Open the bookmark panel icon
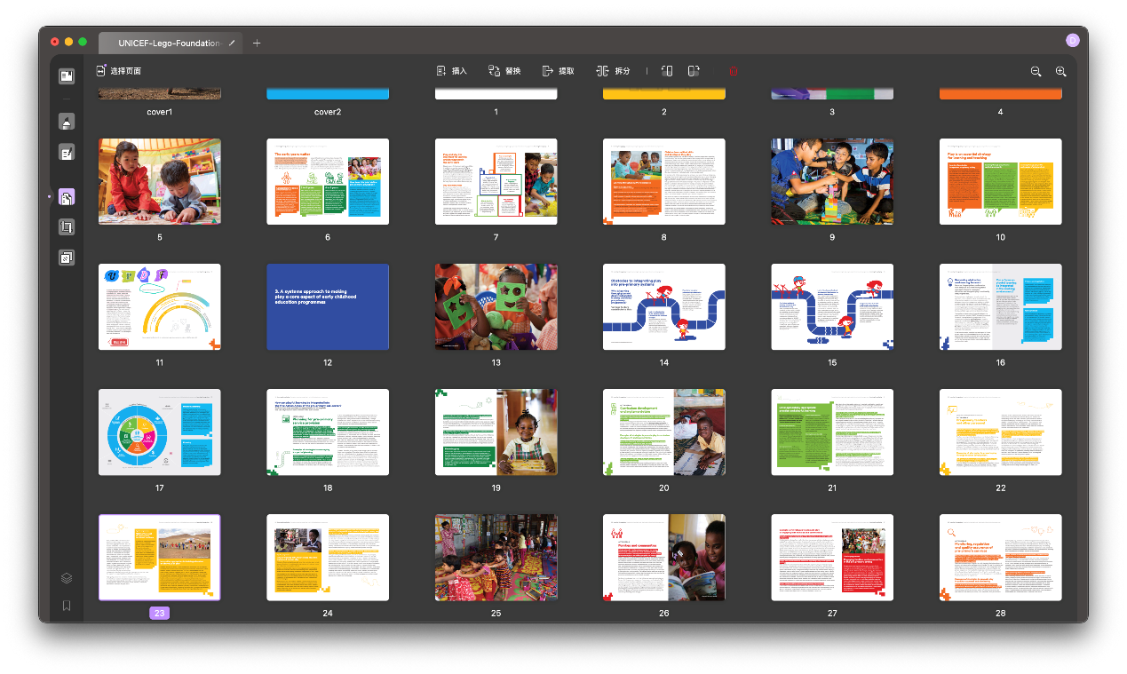Viewport: 1127px width, 674px height. click(67, 606)
